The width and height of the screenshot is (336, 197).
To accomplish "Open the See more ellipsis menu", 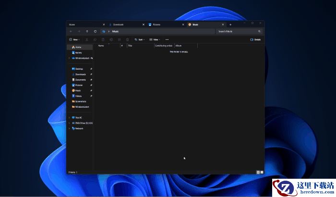I will click(x=167, y=40).
